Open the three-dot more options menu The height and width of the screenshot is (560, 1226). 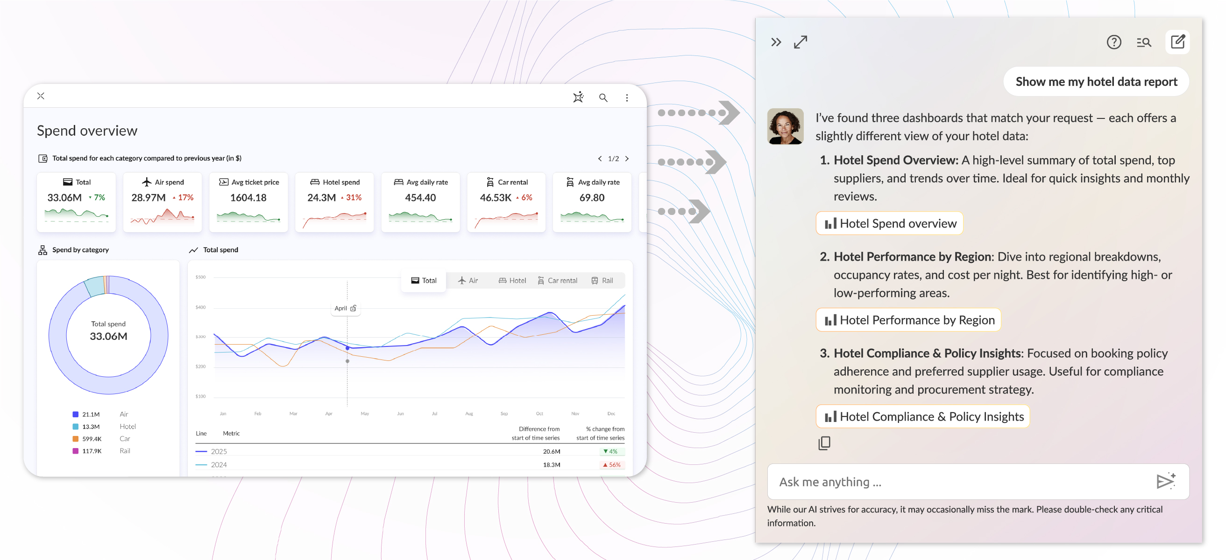click(x=627, y=97)
